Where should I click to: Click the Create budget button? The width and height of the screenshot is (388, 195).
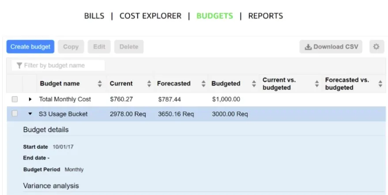tap(30, 46)
